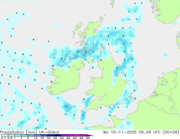Click the '0.5' legend label
Screen dimensions: 180x139
coord(10,138)
